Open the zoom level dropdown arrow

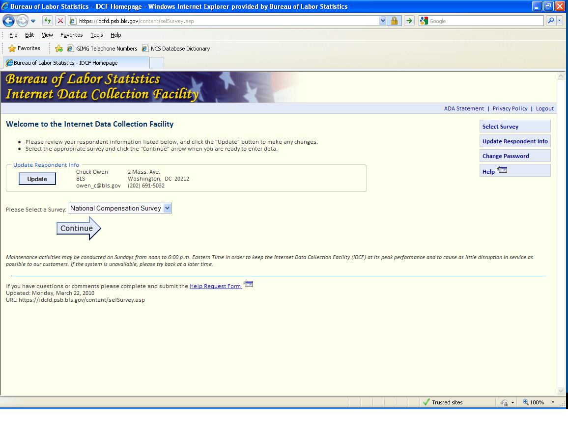click(553, 402)
